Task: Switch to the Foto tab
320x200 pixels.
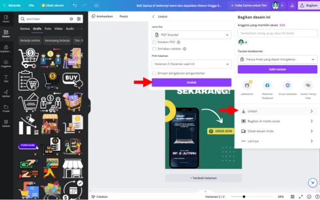Action: pos(48,28)
